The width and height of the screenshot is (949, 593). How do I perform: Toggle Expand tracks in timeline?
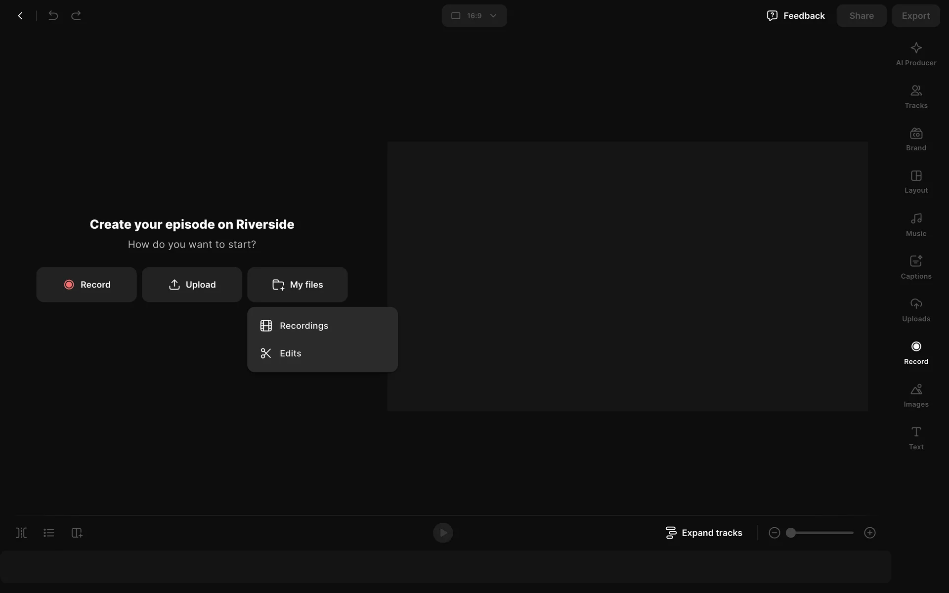[704, 533]
